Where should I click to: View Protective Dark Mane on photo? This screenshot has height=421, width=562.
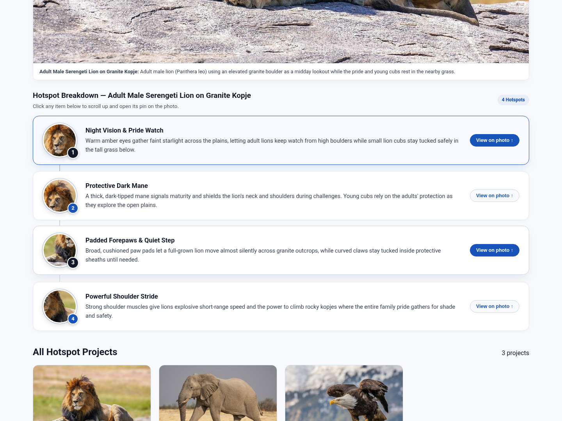point(494,196)
